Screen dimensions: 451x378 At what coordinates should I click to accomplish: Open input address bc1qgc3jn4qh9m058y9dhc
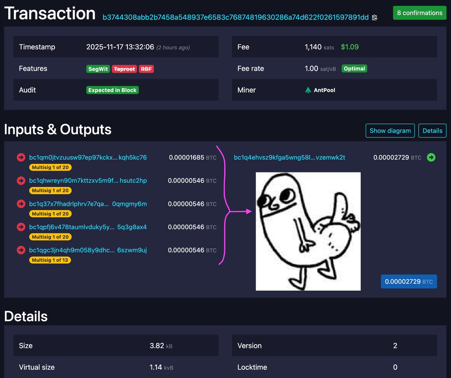click(x=88, y=250)
